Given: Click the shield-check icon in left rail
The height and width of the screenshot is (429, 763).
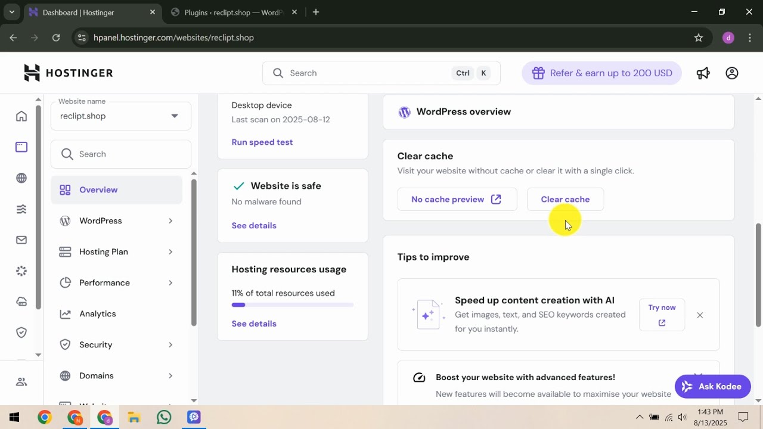Looking at the screenshot, I should pyautogui.click(x=21, y=333).
